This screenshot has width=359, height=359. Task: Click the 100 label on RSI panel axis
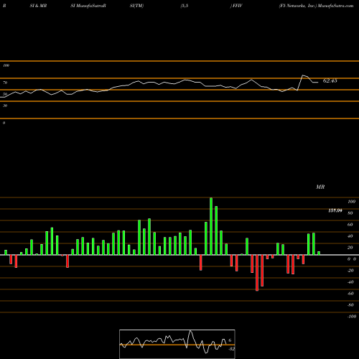click(6, 65)
